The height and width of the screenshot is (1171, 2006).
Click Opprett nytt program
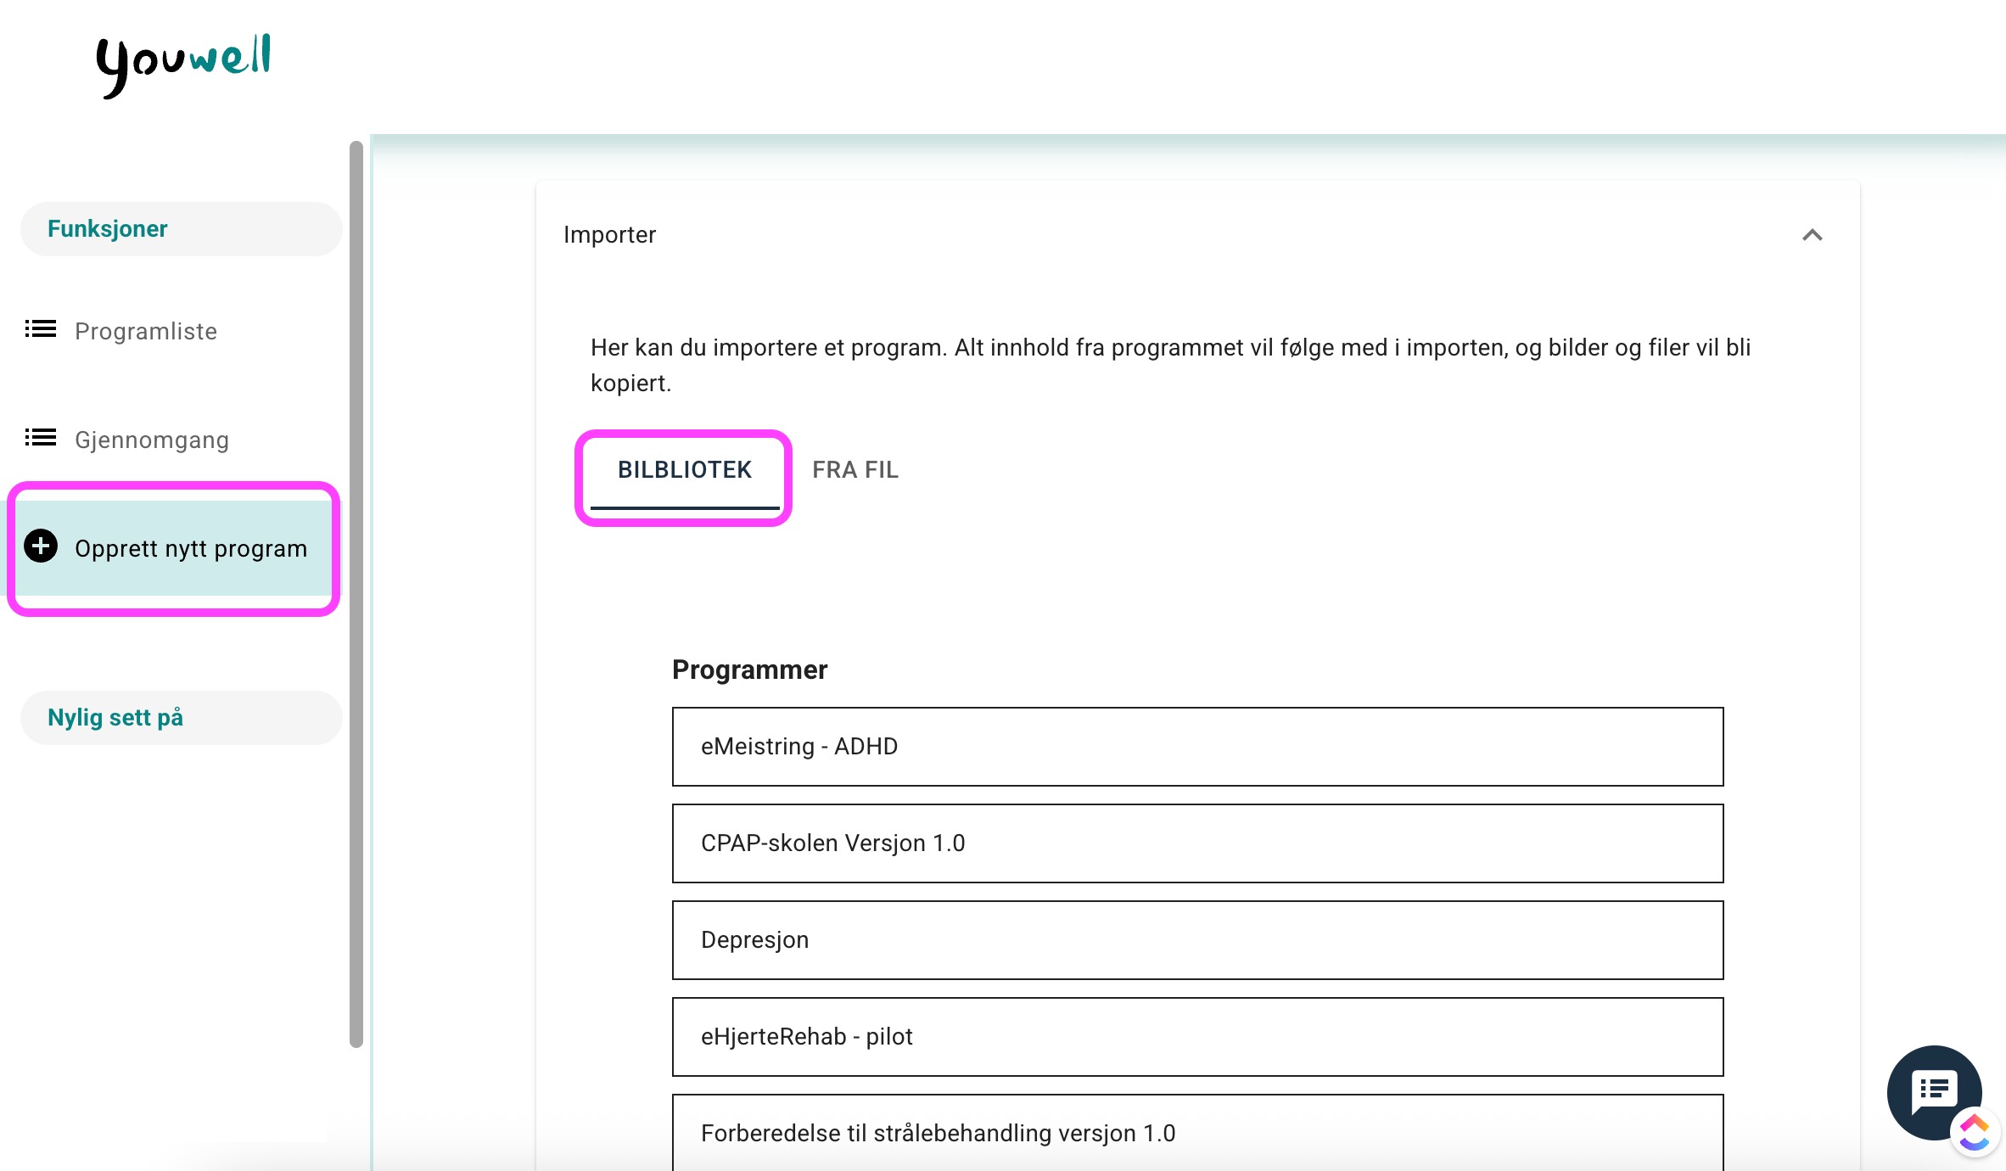pos(190,548)
